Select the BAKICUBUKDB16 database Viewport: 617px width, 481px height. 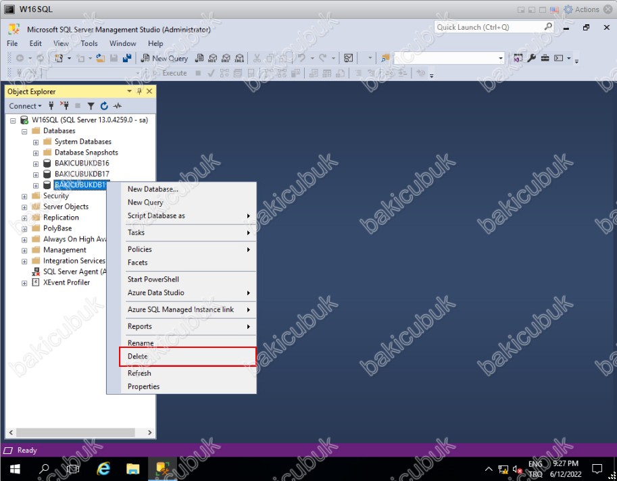pyautogui.click(x=82, y=163)
